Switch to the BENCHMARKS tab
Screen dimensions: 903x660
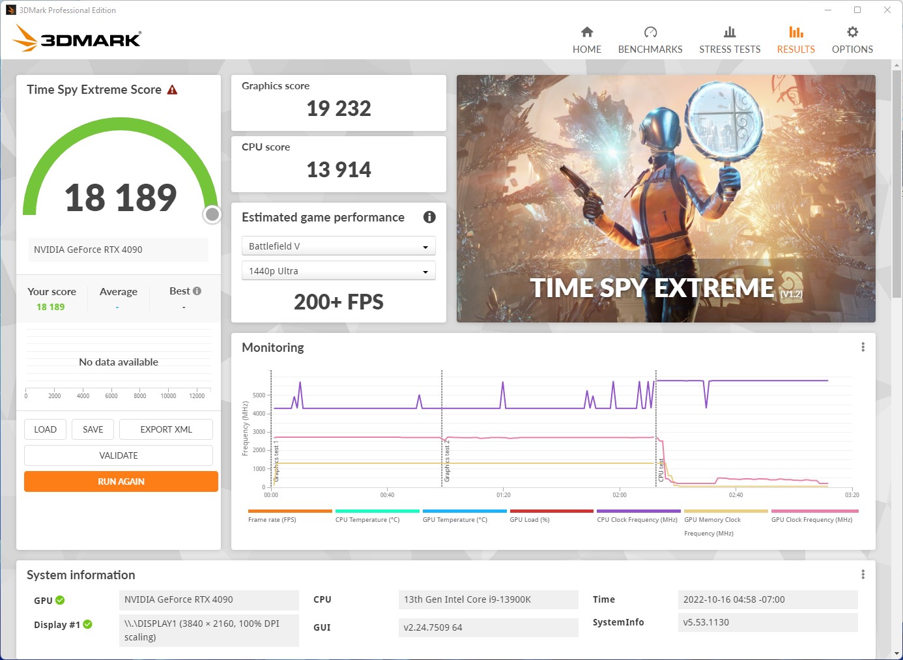click(x=650, y=40)
